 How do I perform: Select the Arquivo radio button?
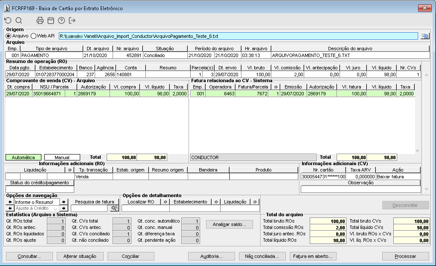coord(9,36)
